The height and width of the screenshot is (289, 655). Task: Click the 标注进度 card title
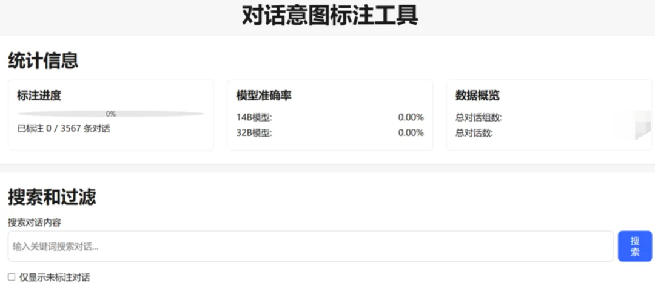pos(39,96)
